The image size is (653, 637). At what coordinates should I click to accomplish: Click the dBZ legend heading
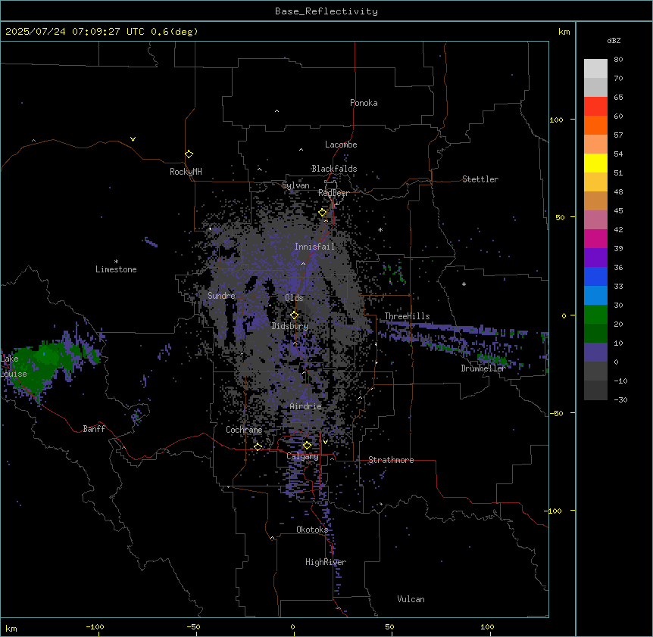pyautogui.click(x=614, y=41)
